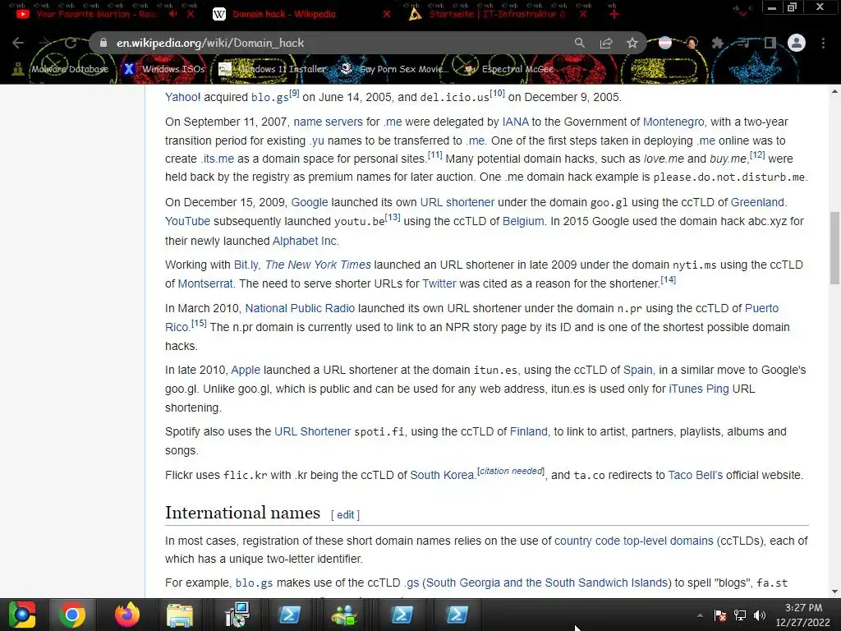
Task: Follow the Apple link
Action: 245,371
